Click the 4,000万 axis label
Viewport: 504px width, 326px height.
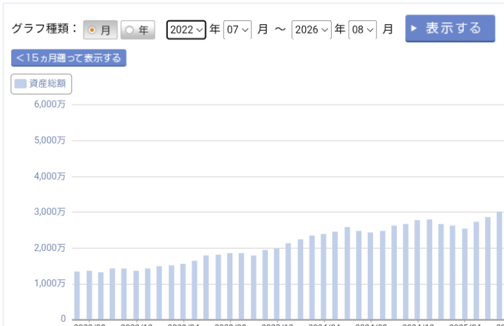(x=50, y=176)
